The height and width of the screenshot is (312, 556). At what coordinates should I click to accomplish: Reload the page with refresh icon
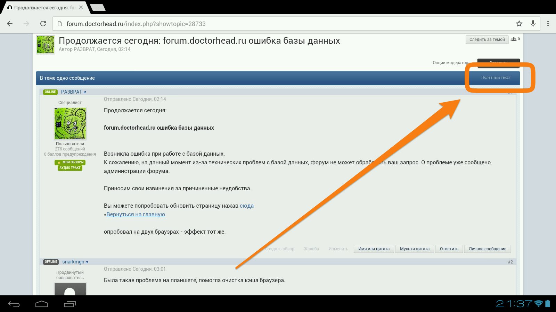[x=43, y=24]
